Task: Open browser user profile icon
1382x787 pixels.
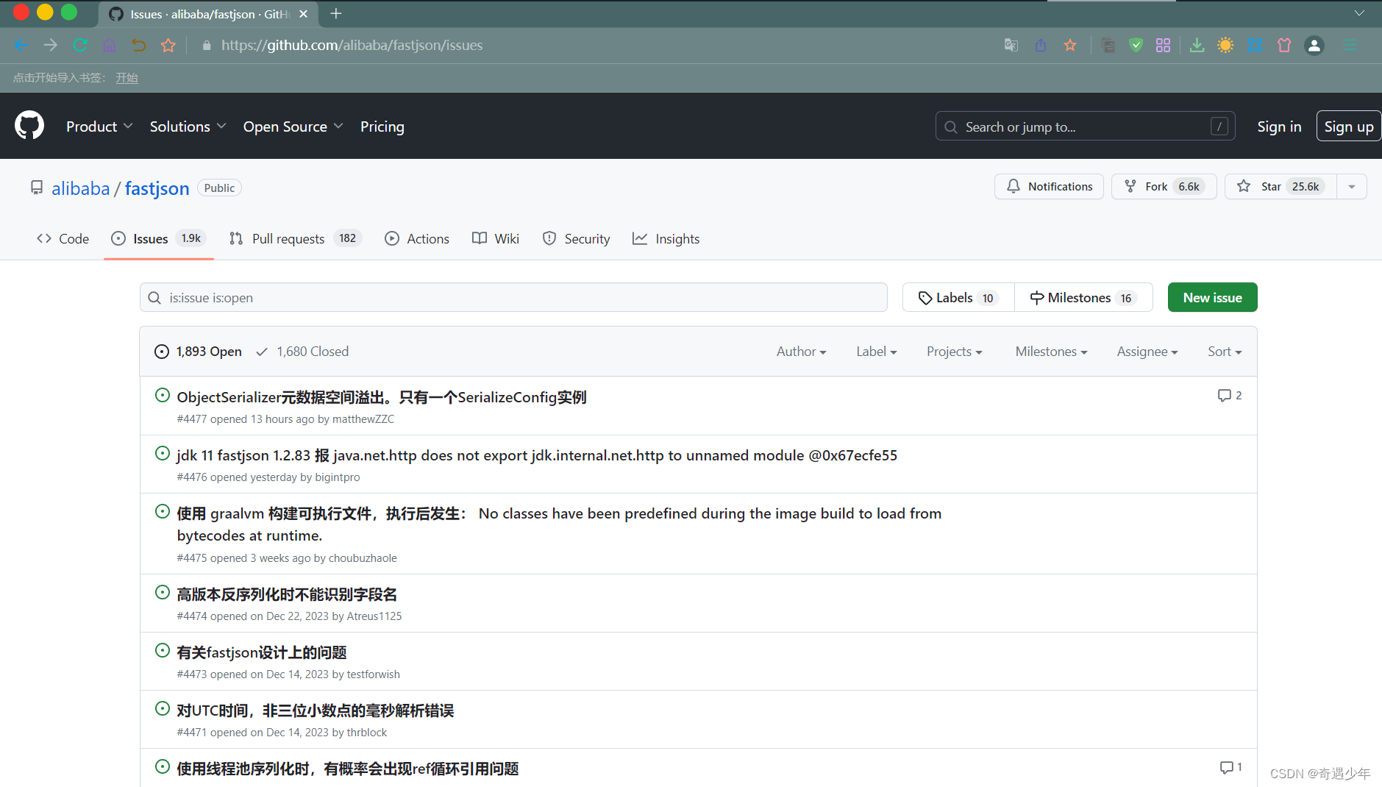Action: pyautogui.click(x=1314, y=45)
